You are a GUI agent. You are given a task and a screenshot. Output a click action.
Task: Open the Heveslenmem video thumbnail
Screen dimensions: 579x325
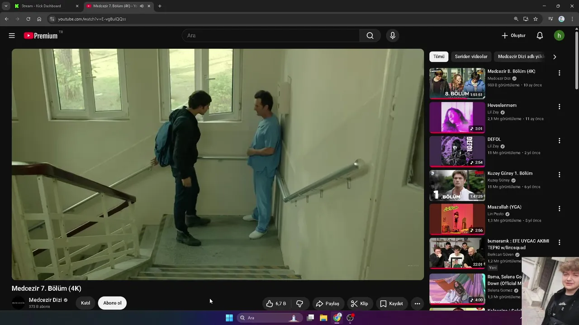(457, 117)
